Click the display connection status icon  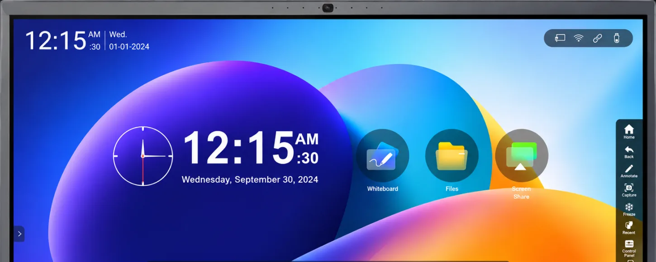click(560, 38)
